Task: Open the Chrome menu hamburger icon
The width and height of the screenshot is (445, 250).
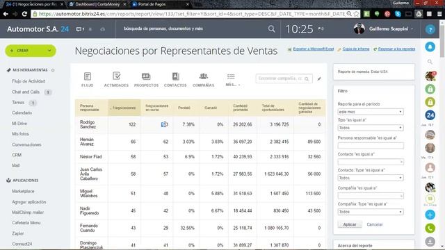Action: 439,14
